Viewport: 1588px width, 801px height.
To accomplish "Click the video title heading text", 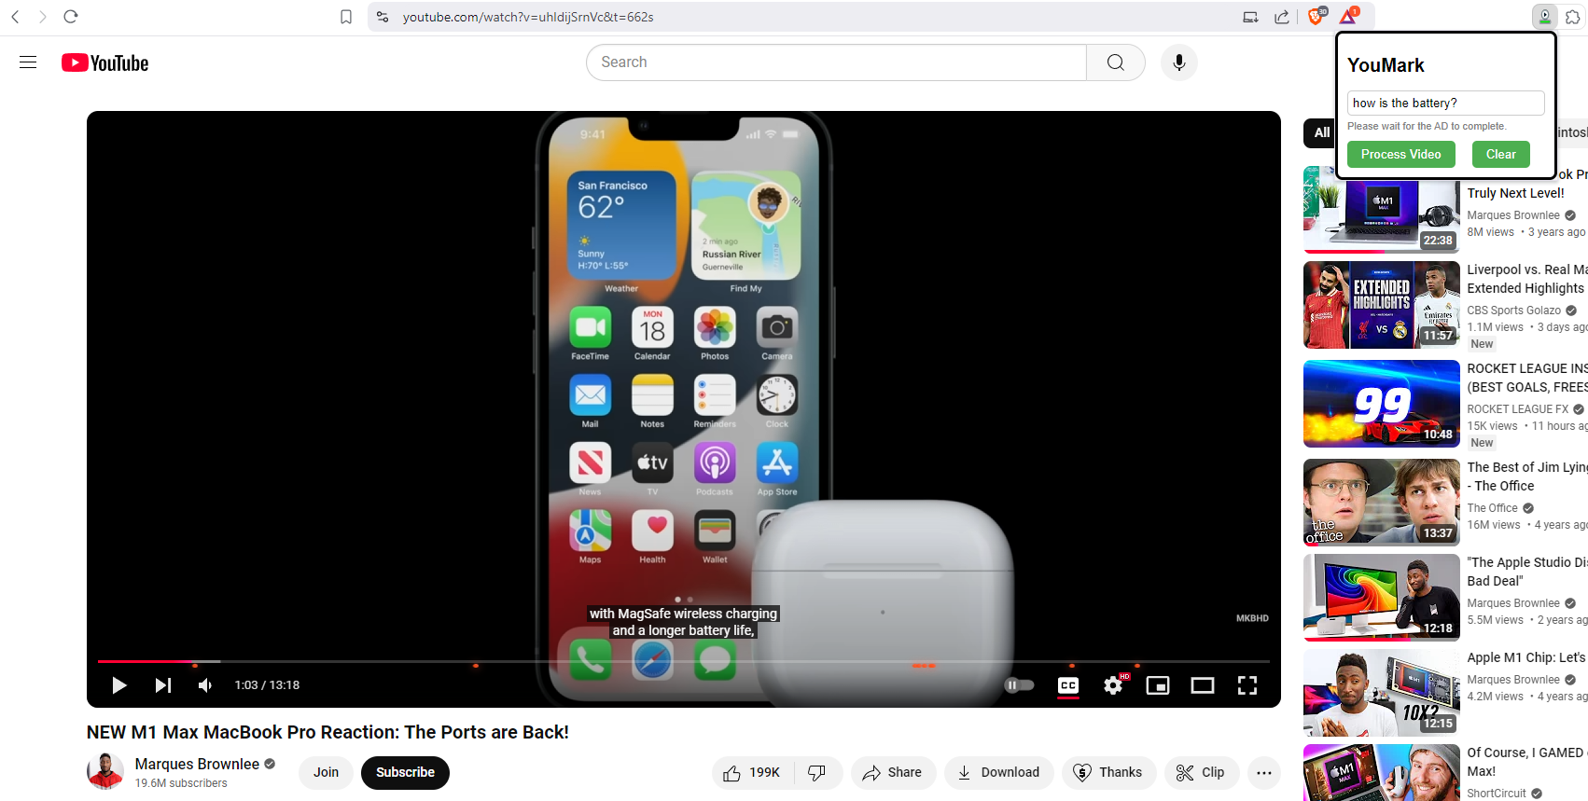I will point(327,733).
